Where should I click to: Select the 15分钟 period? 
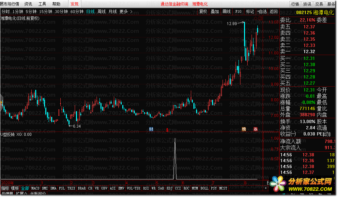46,12
